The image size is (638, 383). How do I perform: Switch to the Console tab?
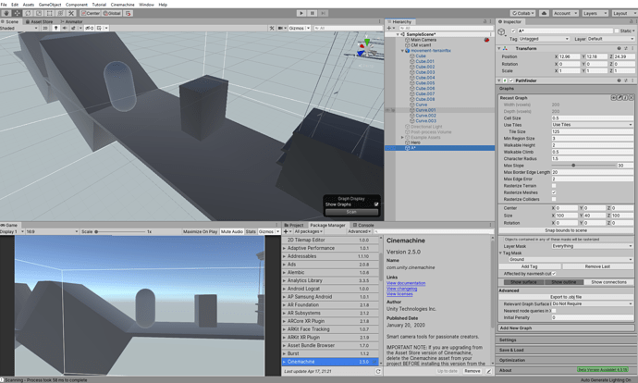tap(363, 225)
